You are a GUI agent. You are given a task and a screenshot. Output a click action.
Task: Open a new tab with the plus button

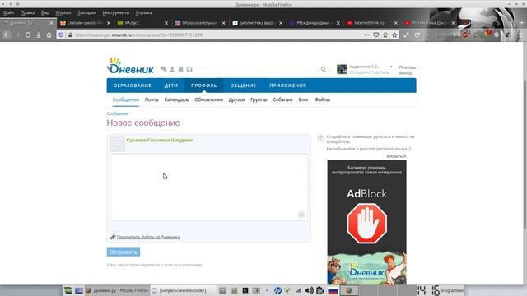click(x=521, y=23)
